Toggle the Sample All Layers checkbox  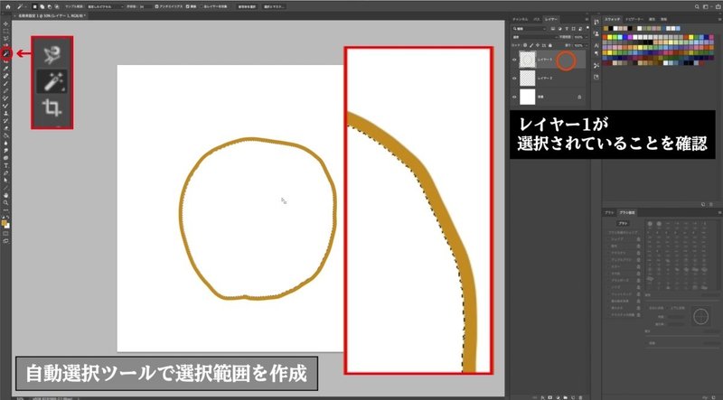(202, 7)
